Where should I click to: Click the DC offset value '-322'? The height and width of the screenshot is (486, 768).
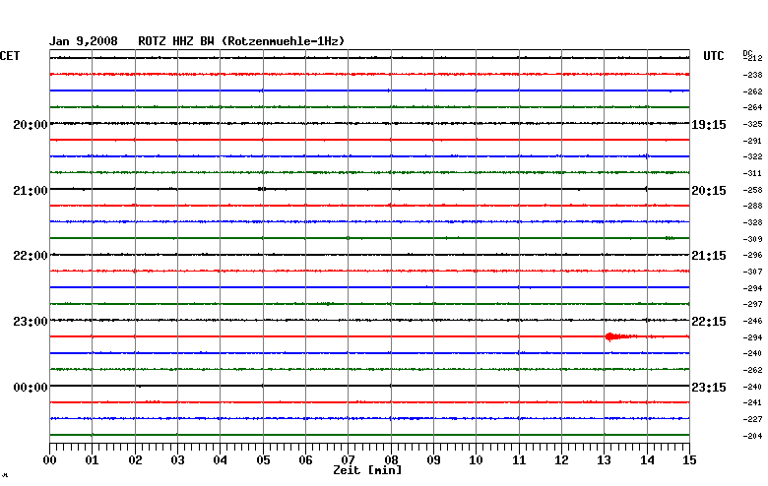tap(753, 156)
